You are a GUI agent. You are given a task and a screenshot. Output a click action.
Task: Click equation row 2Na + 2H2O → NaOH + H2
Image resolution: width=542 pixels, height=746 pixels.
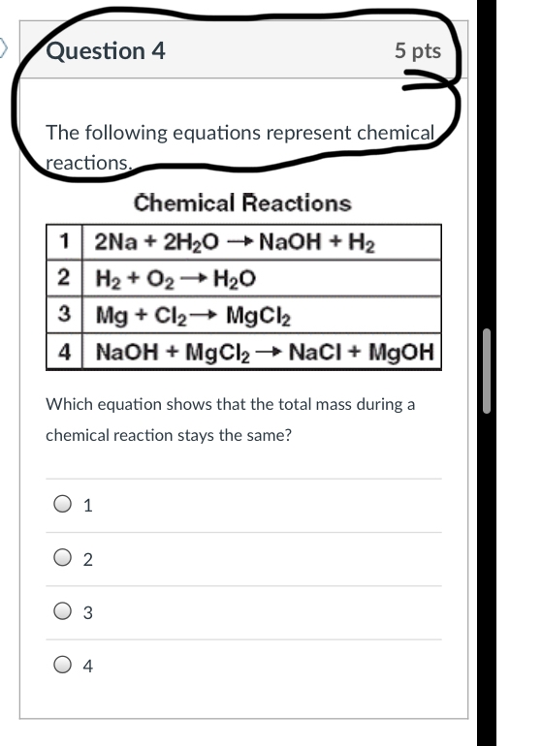coord(262,242)
